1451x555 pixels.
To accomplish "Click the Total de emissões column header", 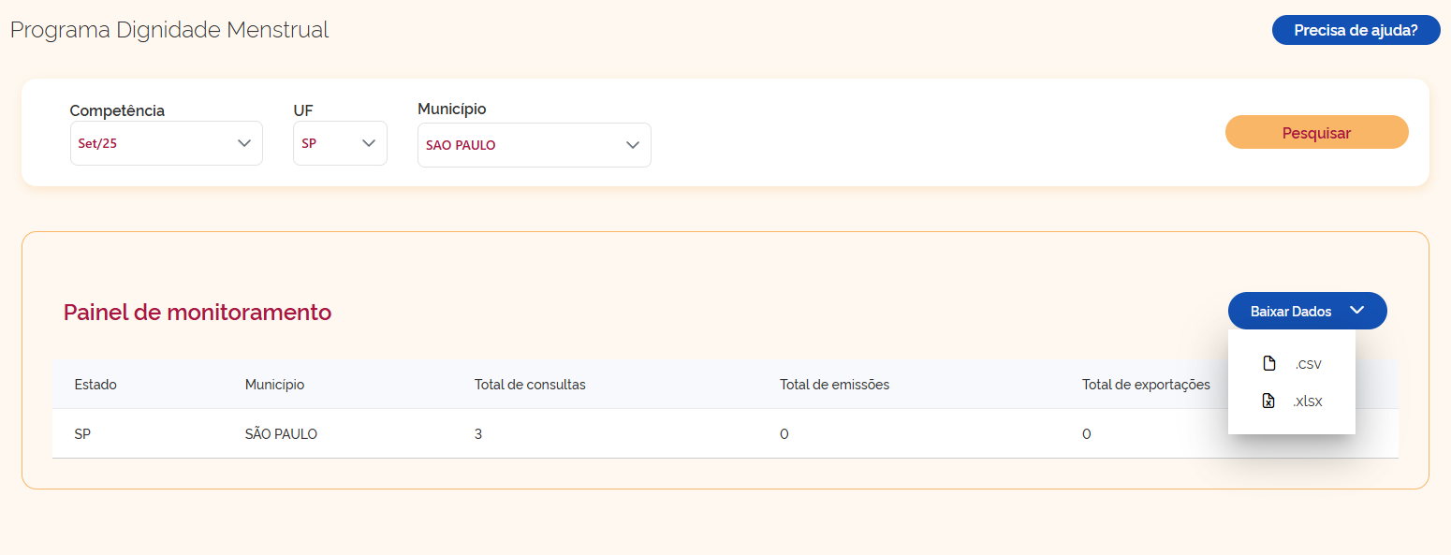I will click(834, 385).
